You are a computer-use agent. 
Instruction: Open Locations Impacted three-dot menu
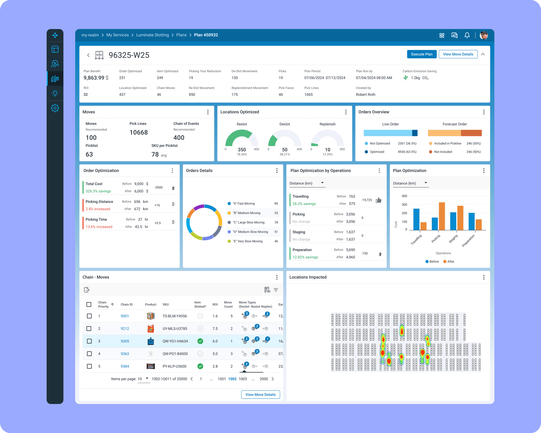pos(484,277)
